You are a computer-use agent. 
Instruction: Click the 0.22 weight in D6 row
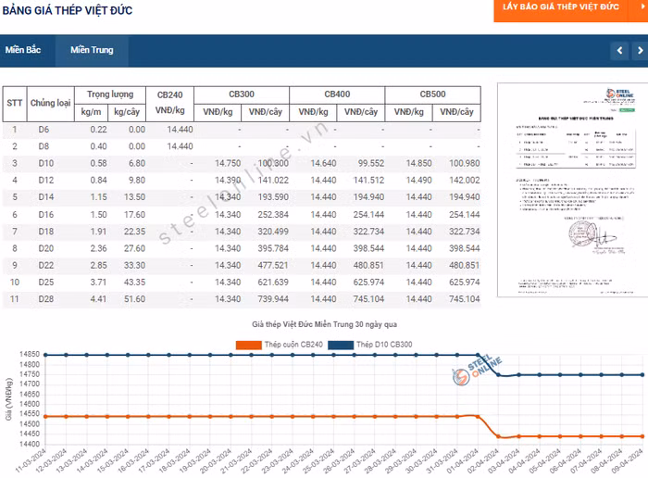(x=98, y=130)
